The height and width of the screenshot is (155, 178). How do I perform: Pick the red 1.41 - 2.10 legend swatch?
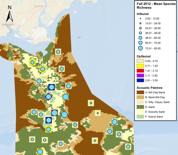pos(140,71)
